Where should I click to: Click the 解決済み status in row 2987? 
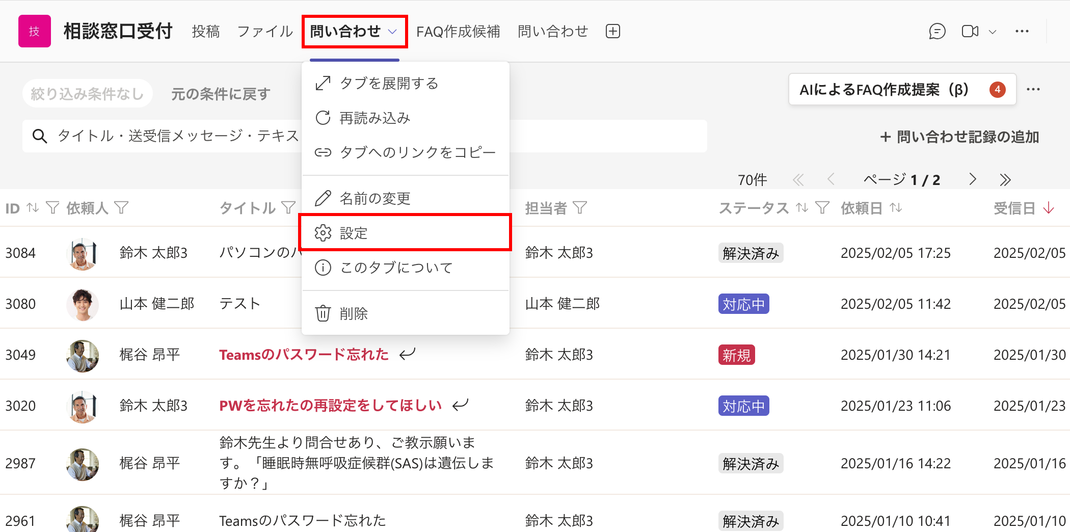[751, 464]
